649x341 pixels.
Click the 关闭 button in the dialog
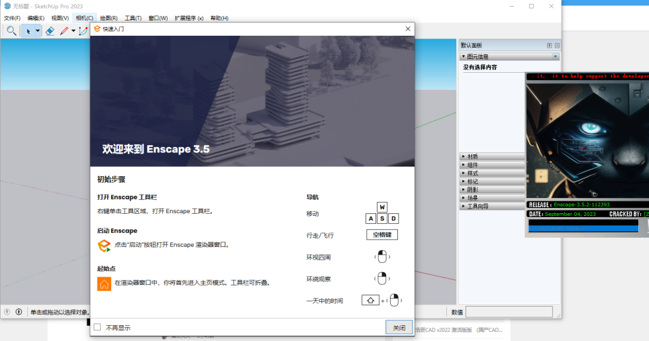[399, 327]
